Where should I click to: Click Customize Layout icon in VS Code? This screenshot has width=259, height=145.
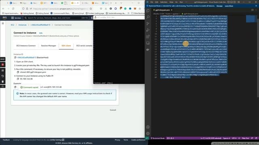click(239, 2)
